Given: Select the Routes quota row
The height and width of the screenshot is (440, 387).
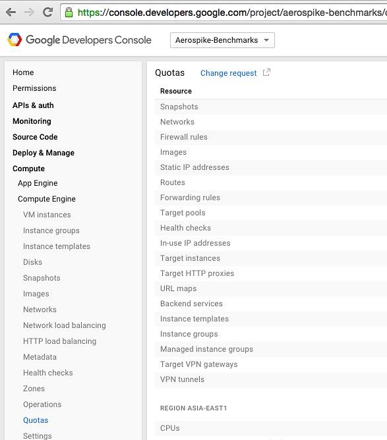Looking at the screenshot, I should coord(271,182).
